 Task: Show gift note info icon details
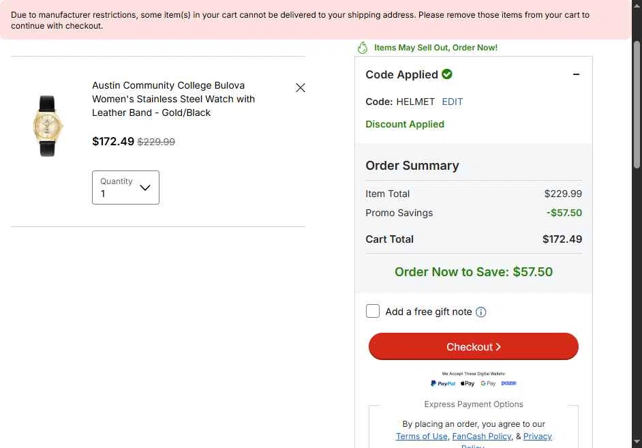(x=481, y=312)
